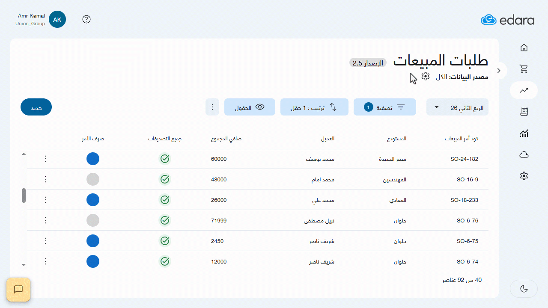
Task: Open row actions menu for SO-6-75
Action: tap(45, 241)
